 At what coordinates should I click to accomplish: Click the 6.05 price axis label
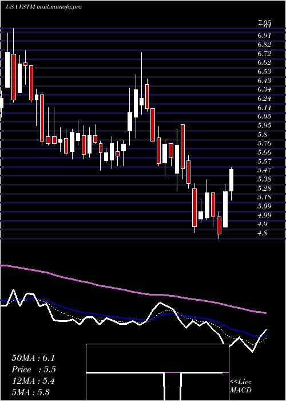coord(264,116)
